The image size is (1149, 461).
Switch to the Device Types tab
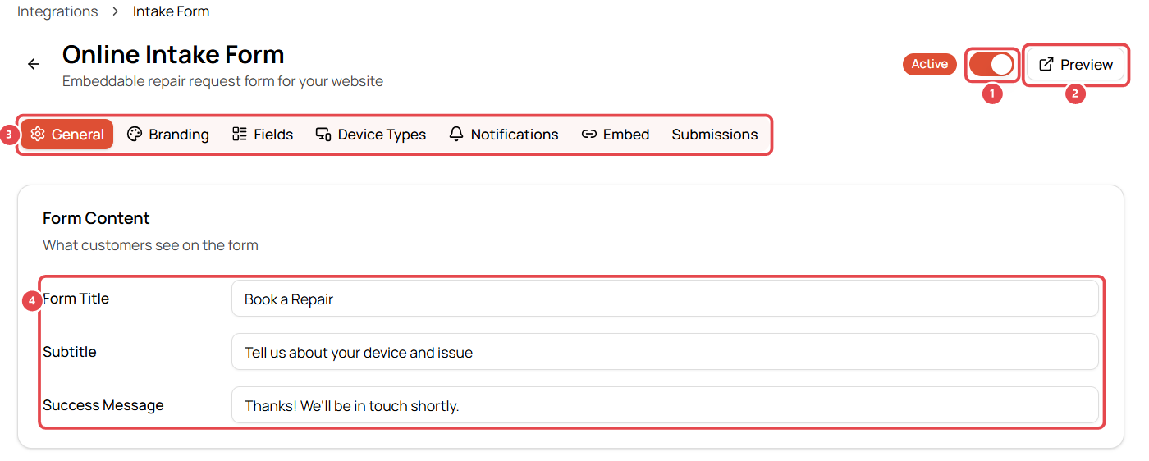pos(371,135)
